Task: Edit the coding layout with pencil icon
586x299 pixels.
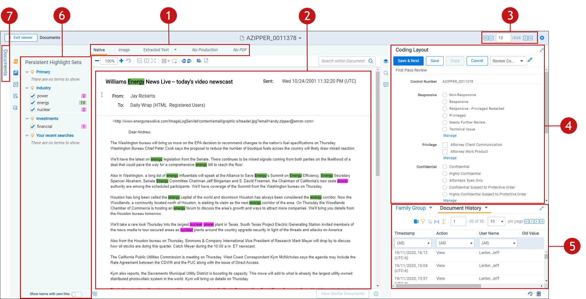Action: coord(530,60)
